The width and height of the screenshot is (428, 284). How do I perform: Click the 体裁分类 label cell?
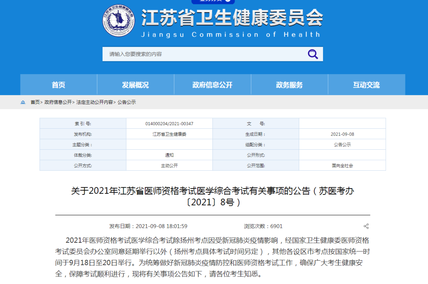[x=83, y=155]
